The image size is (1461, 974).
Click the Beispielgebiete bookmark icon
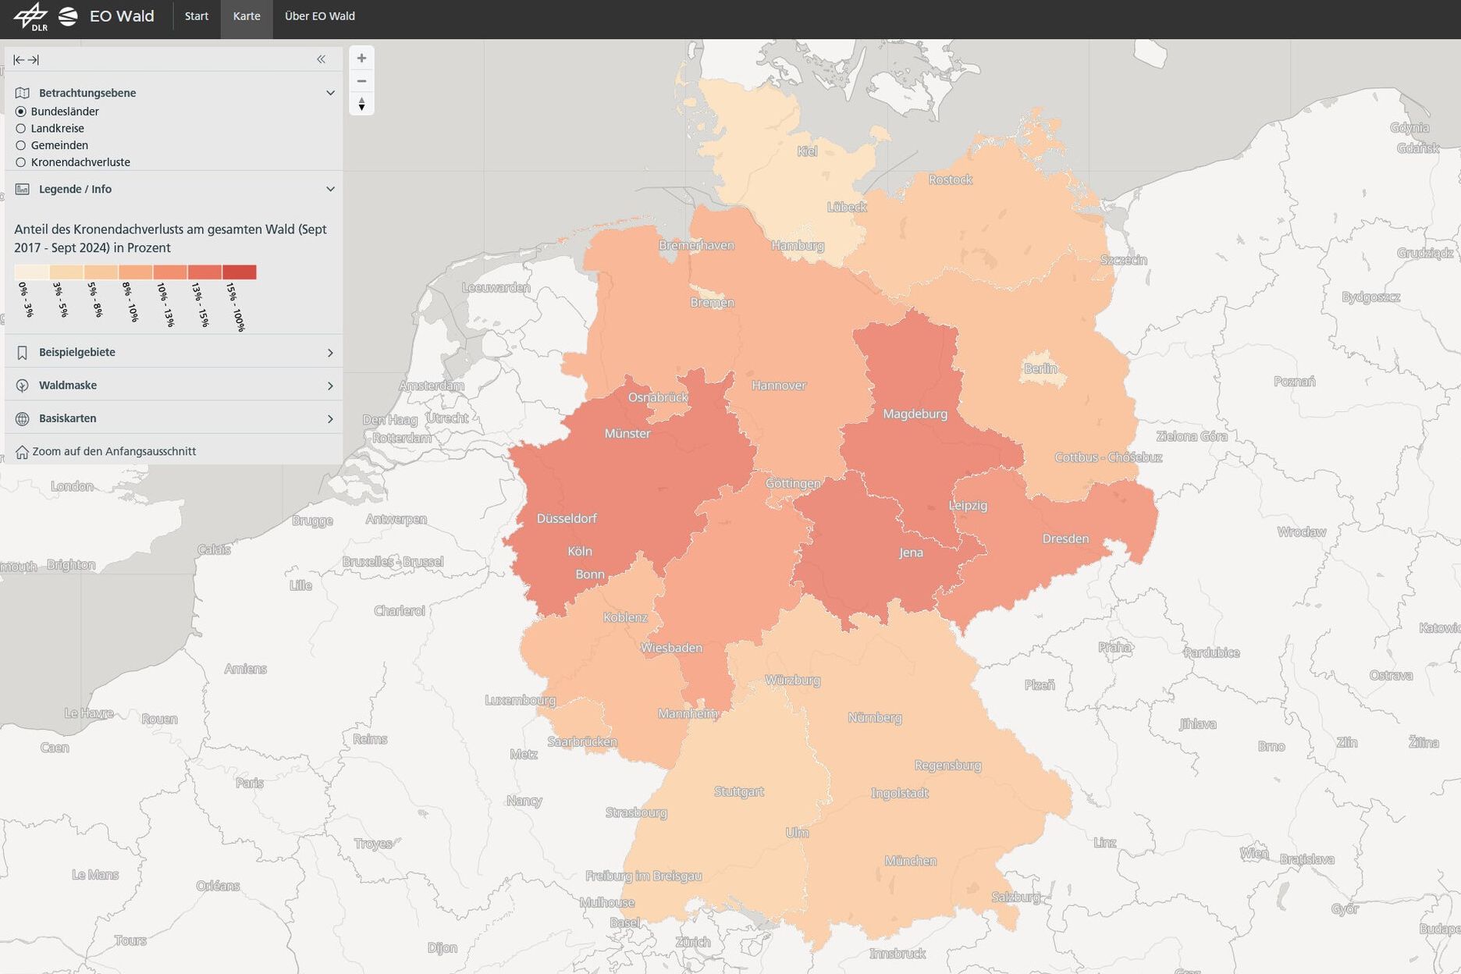tap(22, 353)
